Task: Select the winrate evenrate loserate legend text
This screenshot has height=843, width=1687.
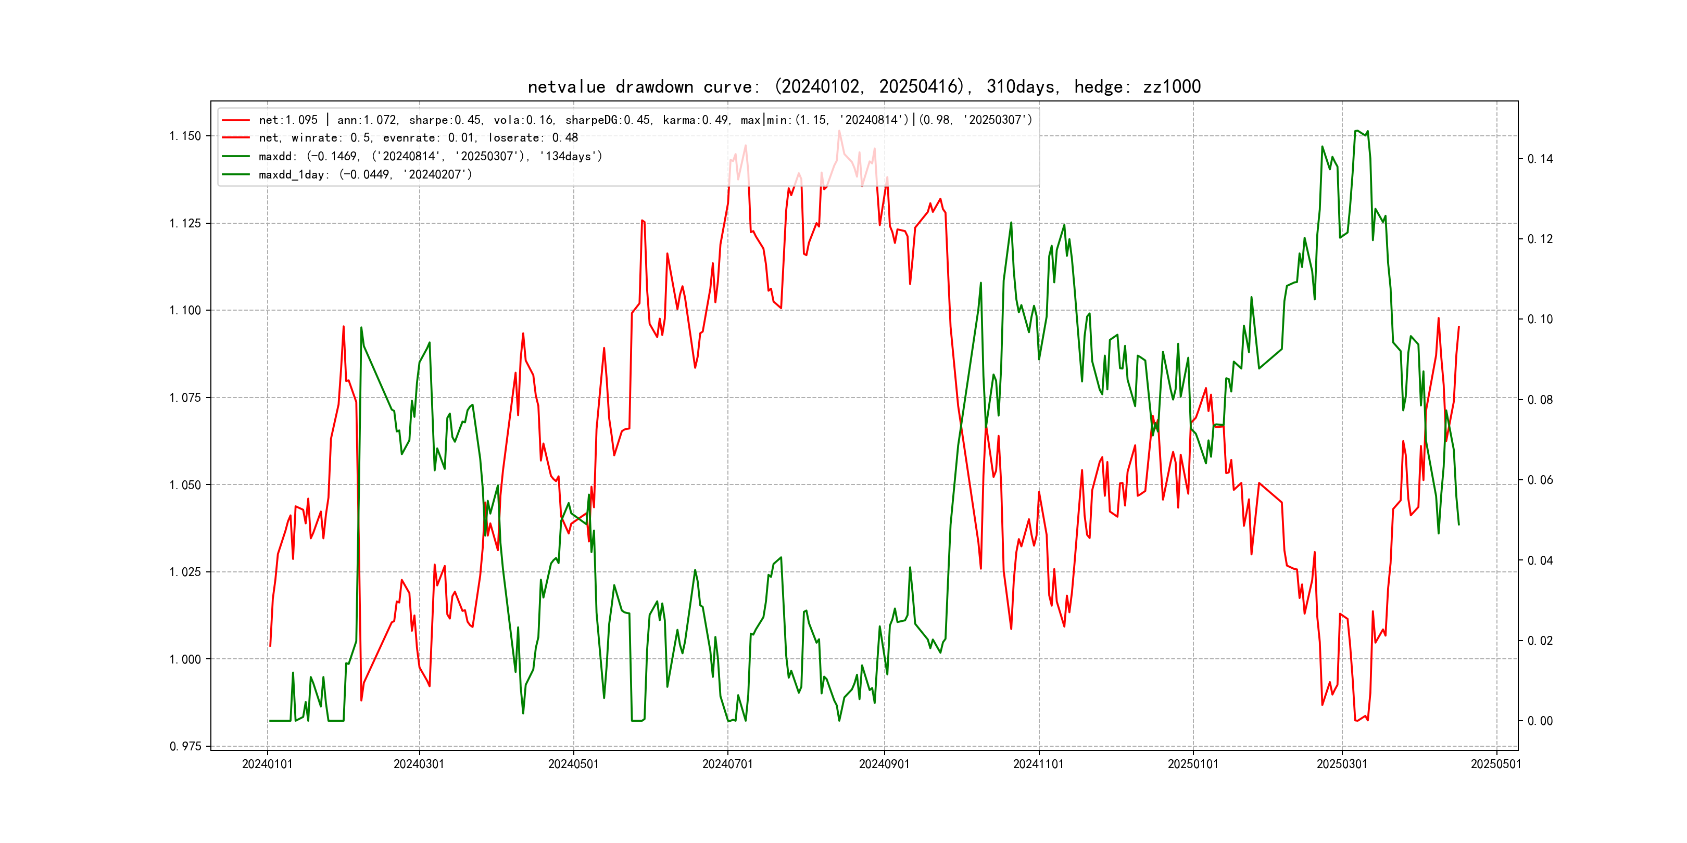Action: click(418, 138)
